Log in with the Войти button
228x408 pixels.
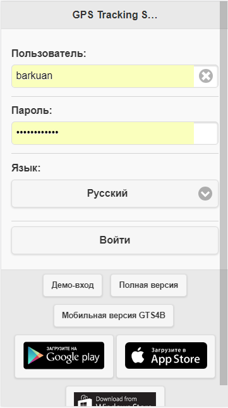(115, 240)
